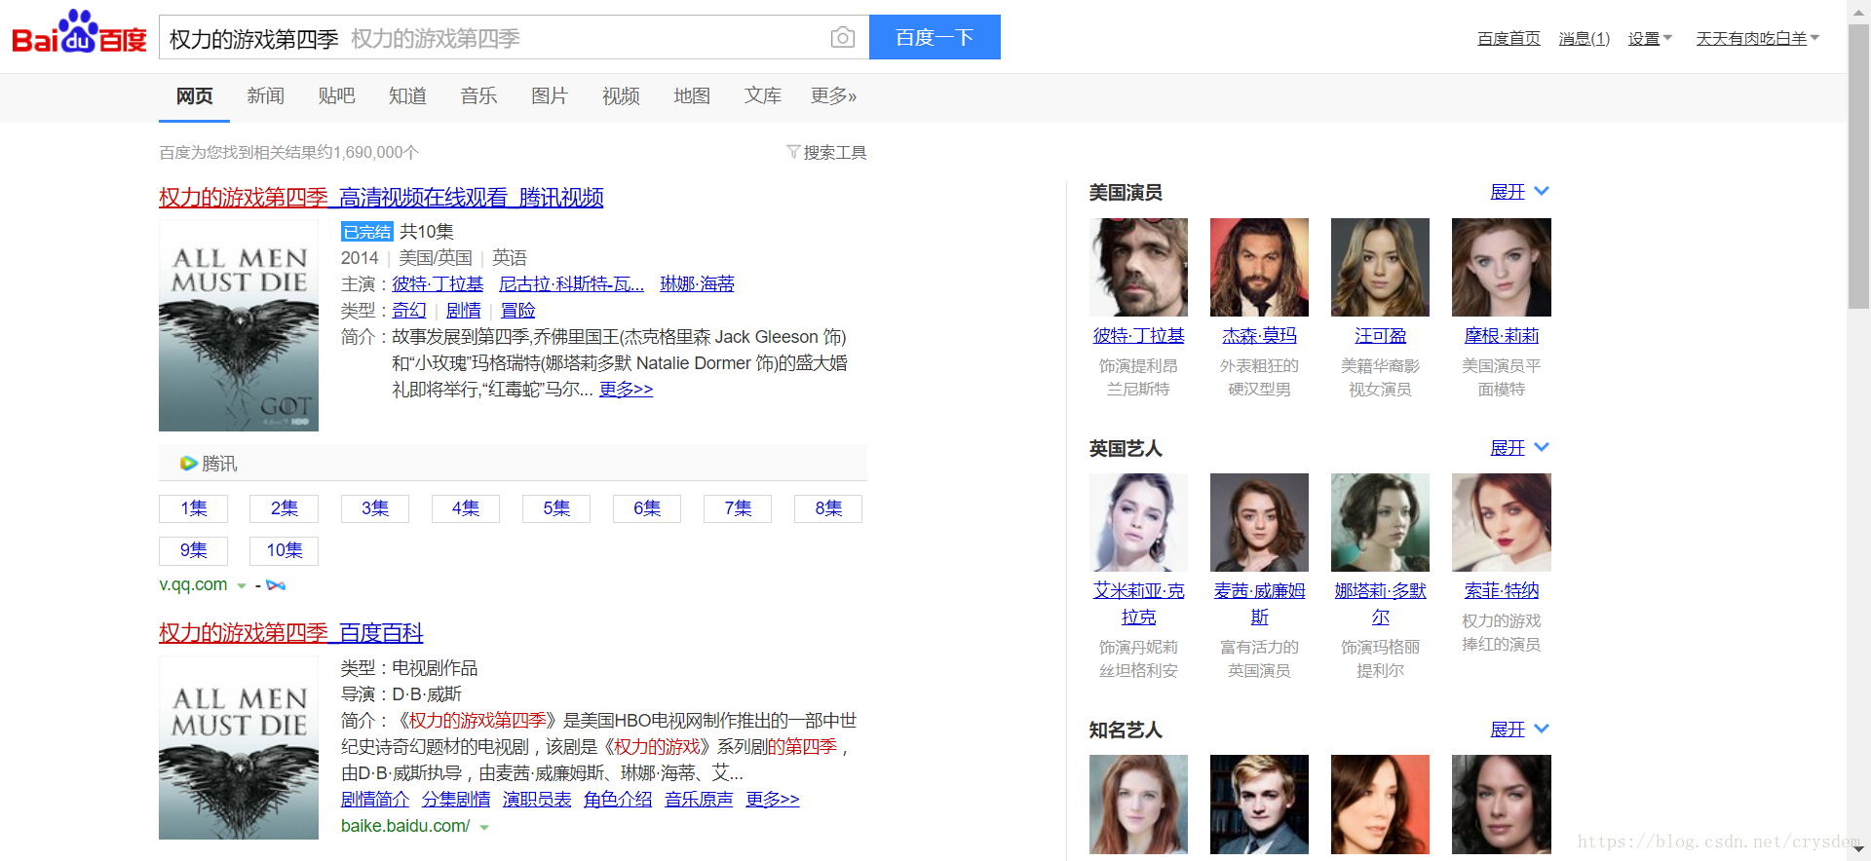Switch to the 音乐 tab
Viewport: 1871px width, 861px height.
pos(478,95)
